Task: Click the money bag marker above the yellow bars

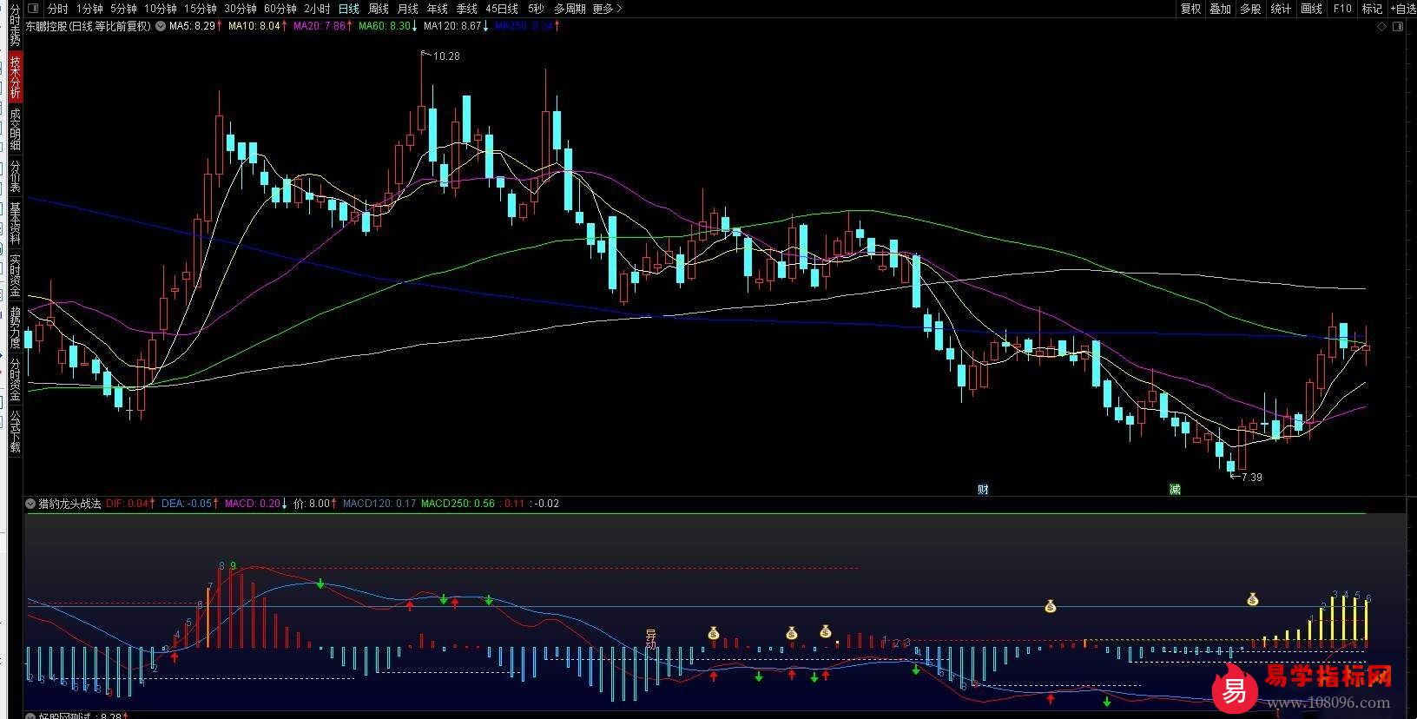Action: 1252,599
